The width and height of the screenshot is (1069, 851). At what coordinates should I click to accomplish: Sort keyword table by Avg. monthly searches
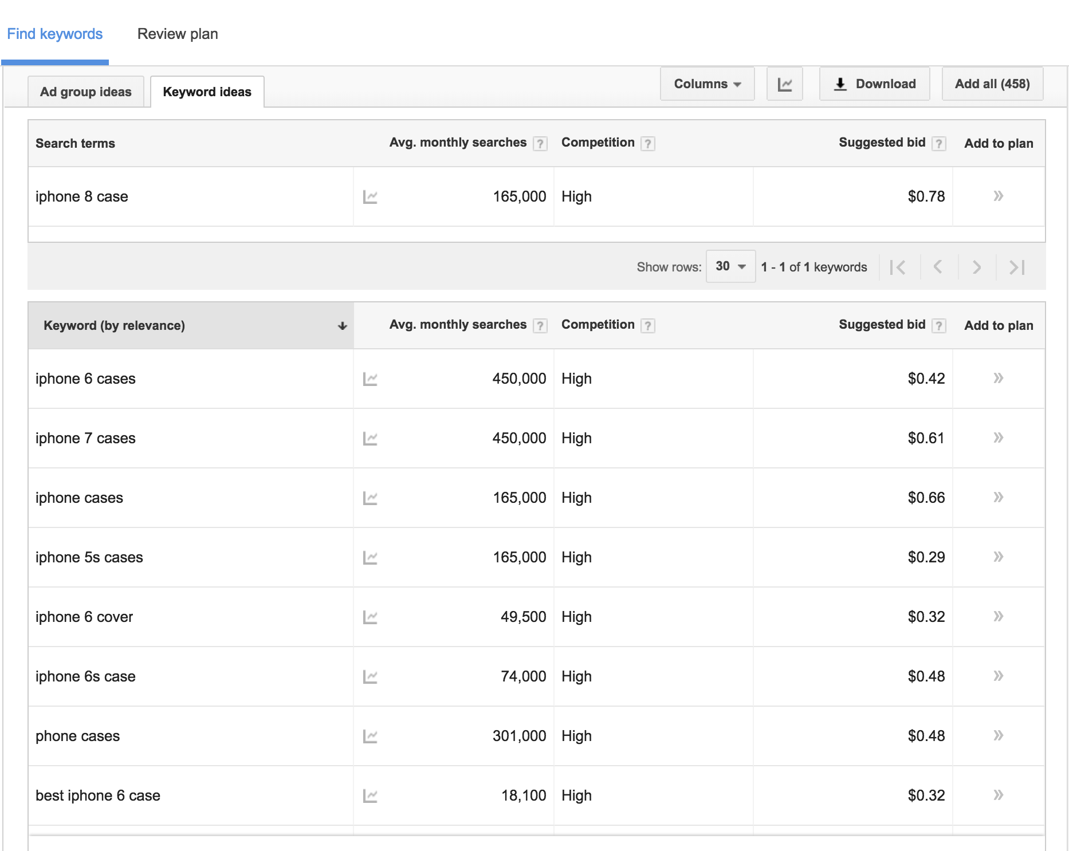point(458,325)
